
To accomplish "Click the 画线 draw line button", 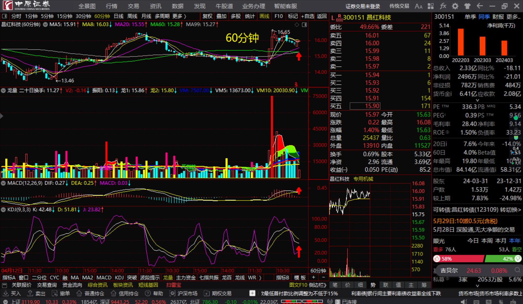I will pyautogui.click(x=264, y=16).
